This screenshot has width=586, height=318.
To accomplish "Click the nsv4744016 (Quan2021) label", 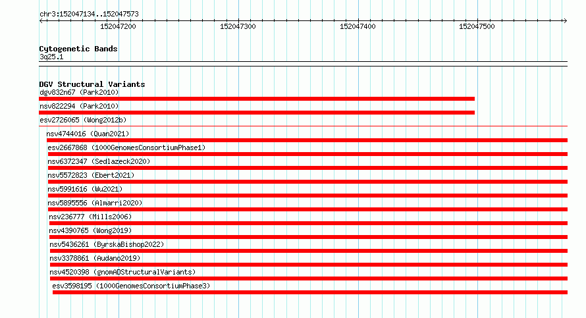I will pos(88,134).
